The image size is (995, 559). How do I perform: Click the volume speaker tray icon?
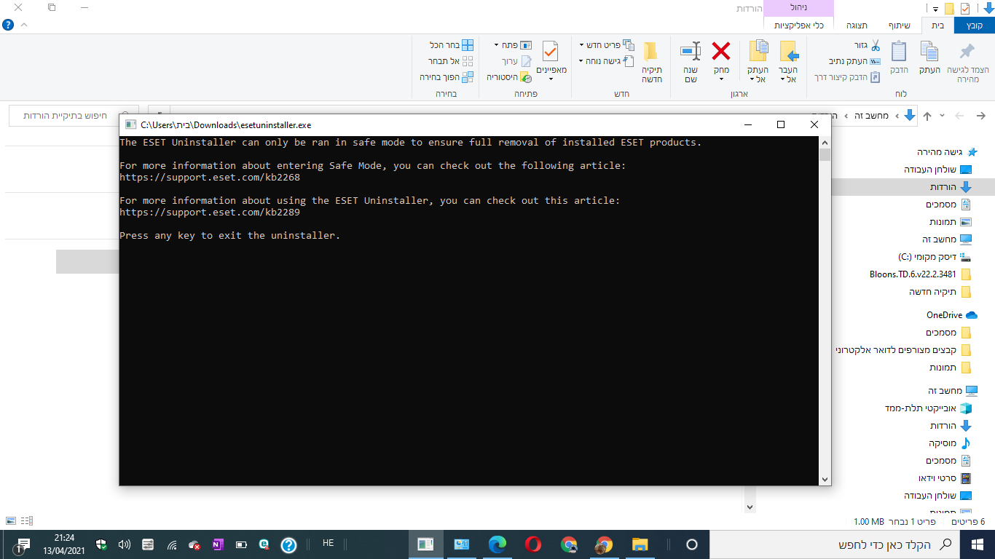pos(125,544)
